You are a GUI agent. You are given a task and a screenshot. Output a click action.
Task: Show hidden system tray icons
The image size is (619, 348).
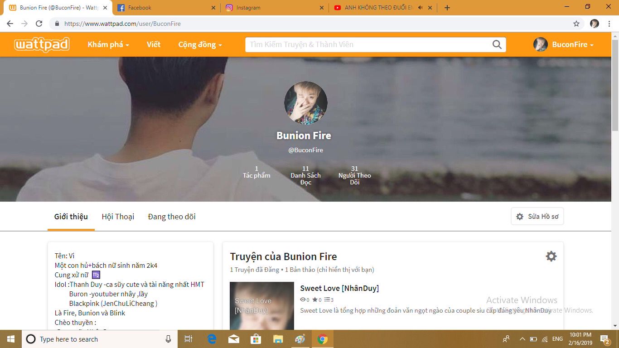(522, 339)
